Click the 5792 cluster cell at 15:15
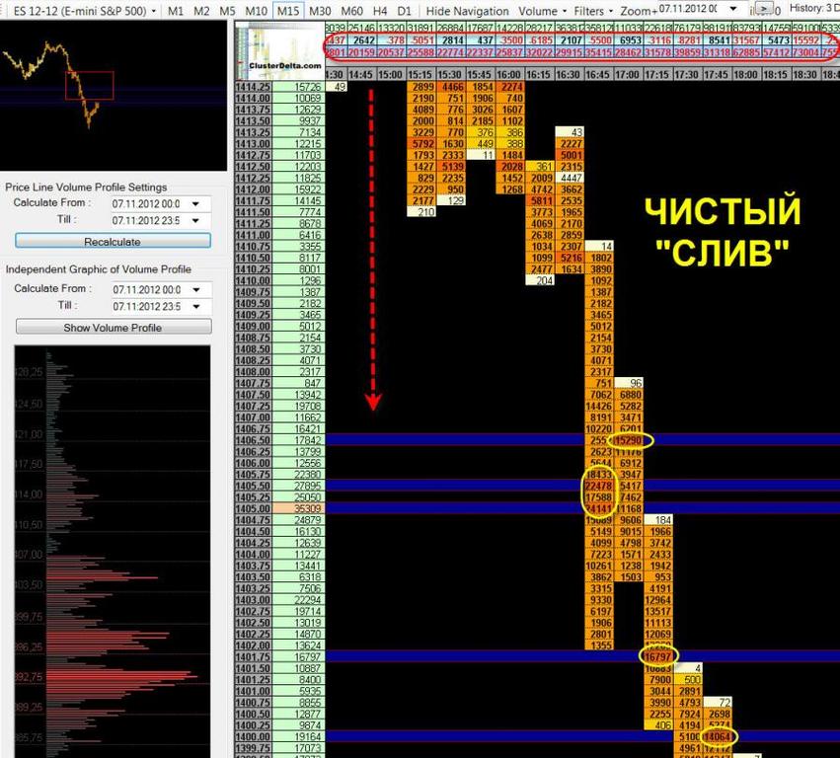The image size is (840, 758). (x=421, y=143)
